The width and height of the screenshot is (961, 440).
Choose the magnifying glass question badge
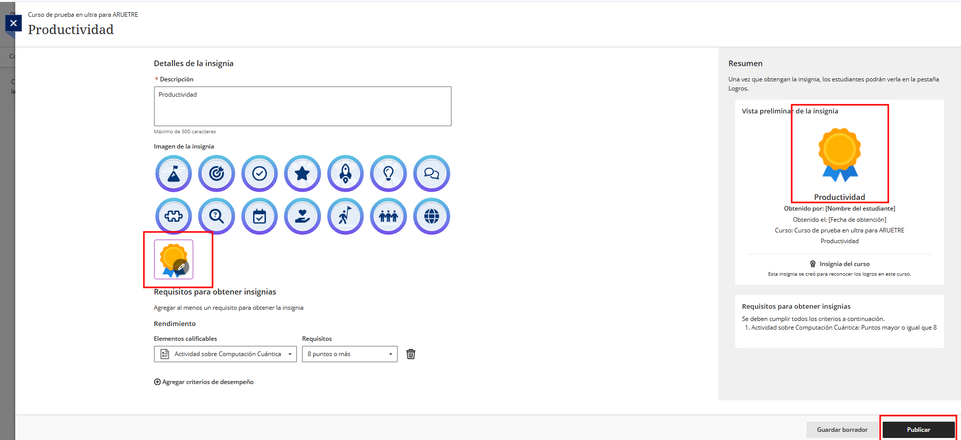(217, 217)
